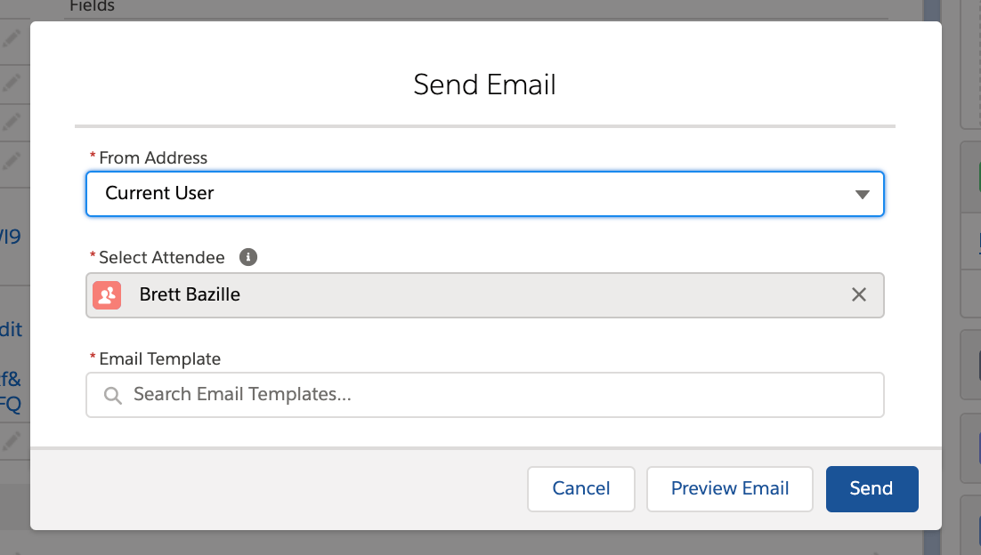Remove Brett Bazille with the X icon
Viewport: 981px width, 555px height.
coord(859,294)
